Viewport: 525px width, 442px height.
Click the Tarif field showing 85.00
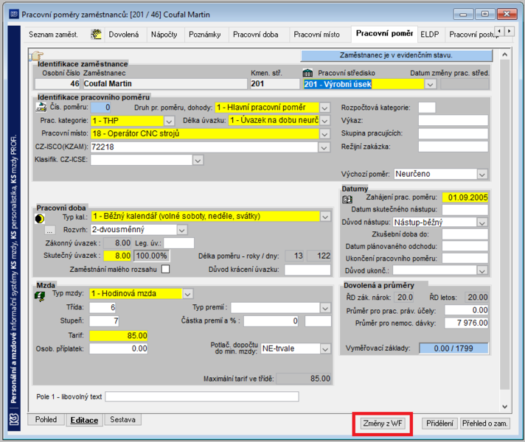coord(119,336)
